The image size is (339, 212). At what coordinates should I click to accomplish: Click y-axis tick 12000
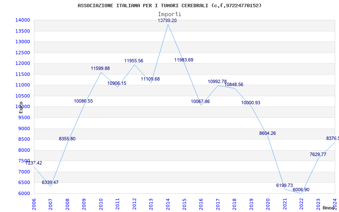(x=22, y=63)
